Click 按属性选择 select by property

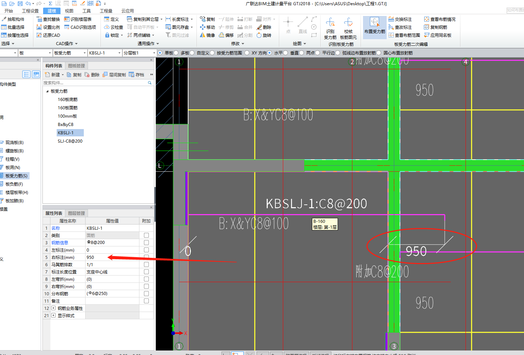pyautogui.click(x=15, y=35)
